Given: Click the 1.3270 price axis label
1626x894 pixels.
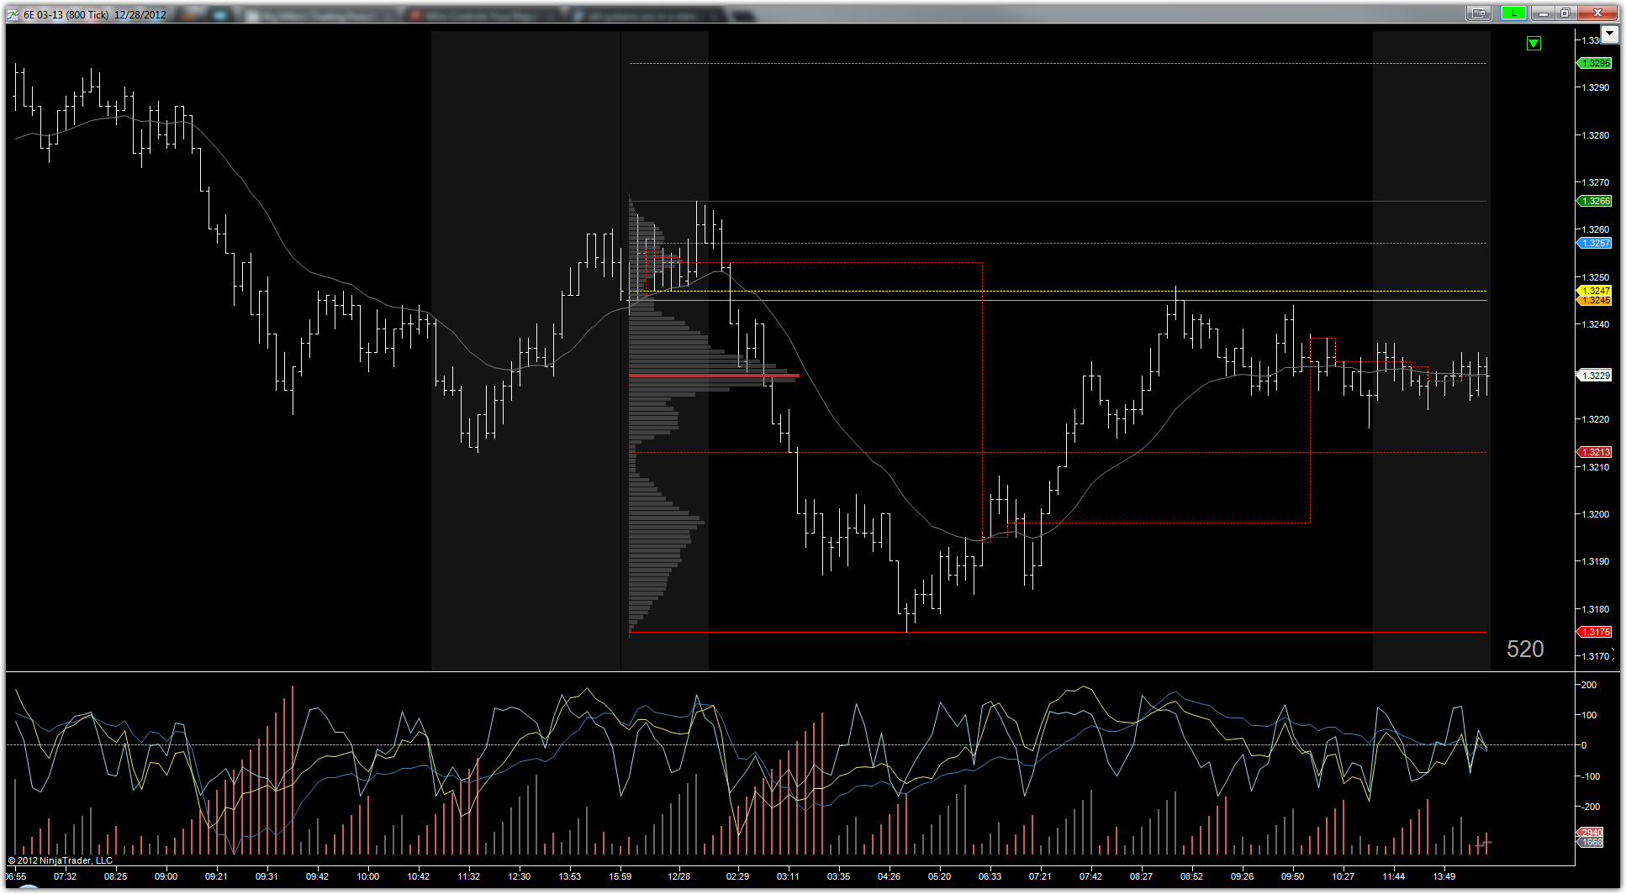Looking at the screenshot, I should pyautogui.click(x=1596, y=182).
